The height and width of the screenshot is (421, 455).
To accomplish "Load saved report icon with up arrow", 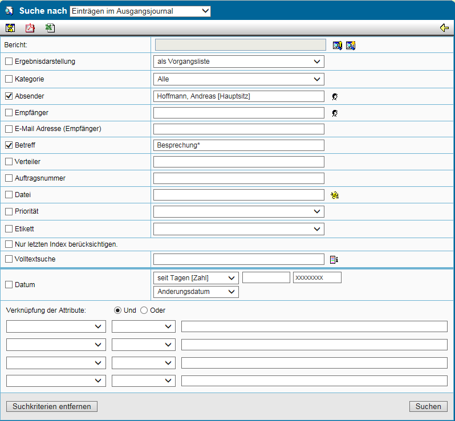I will pos(337,46).
